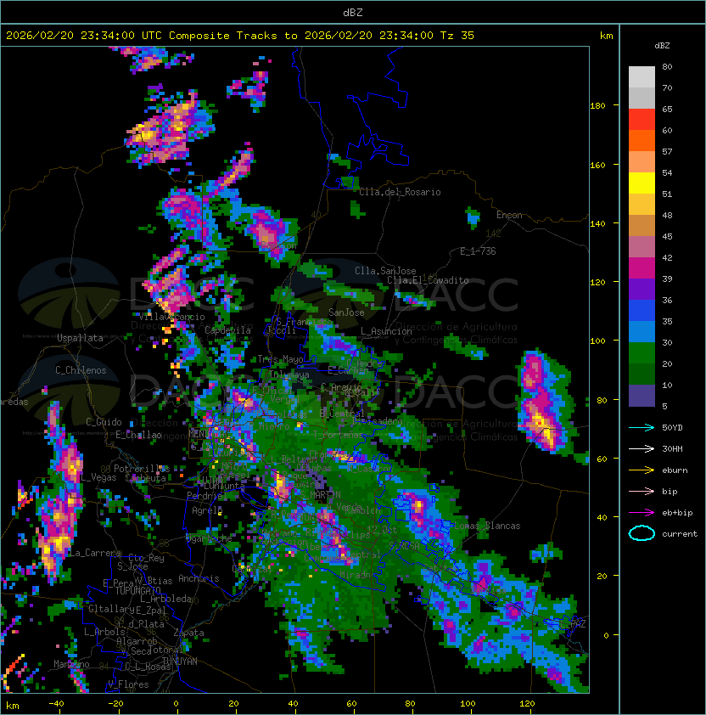Click the Agrelo map label
706x715 pixels.
(x=207, y=510)
